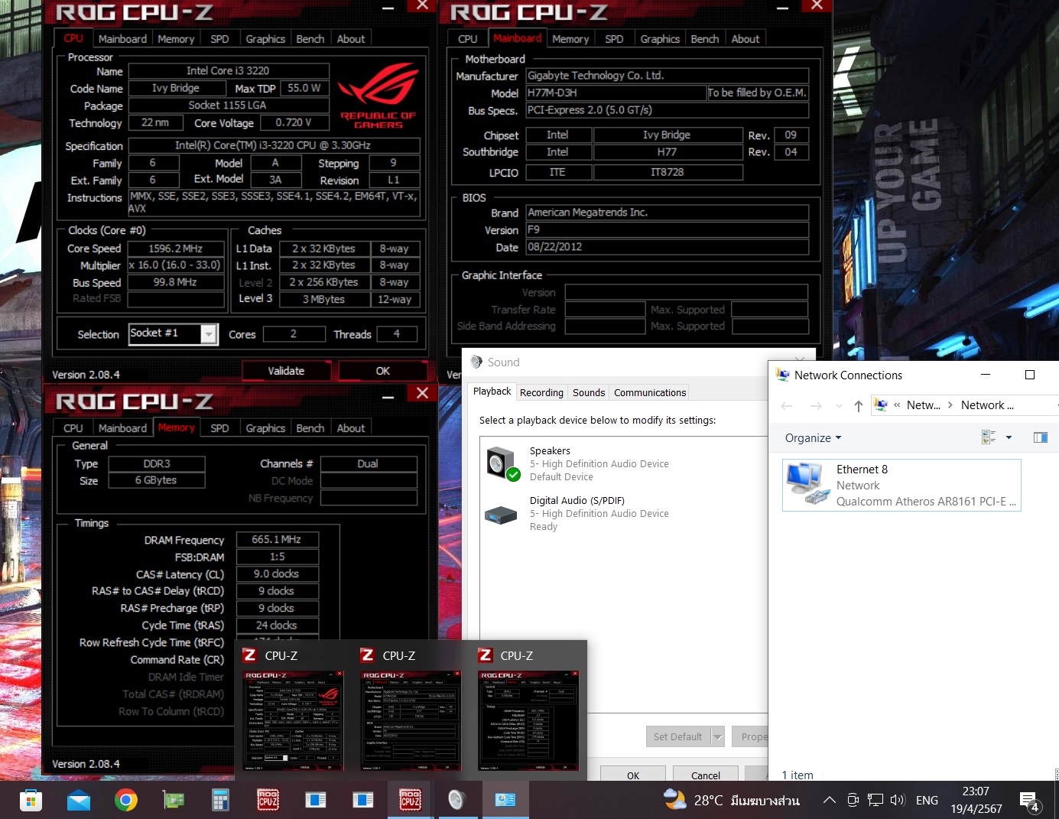
Task: Open Mainboard tab in top-left CPU-Z window
Action: pyautogui.click(x=122, y=39)
